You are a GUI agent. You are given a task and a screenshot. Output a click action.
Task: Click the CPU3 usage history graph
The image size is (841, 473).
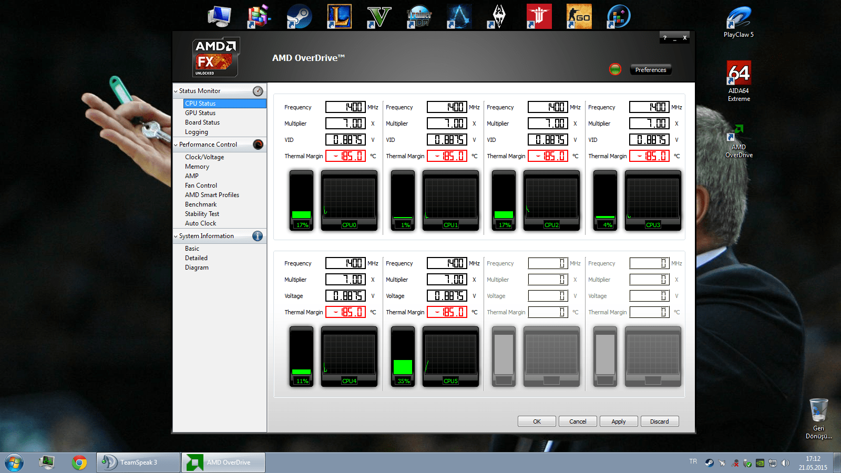point(653,200)
